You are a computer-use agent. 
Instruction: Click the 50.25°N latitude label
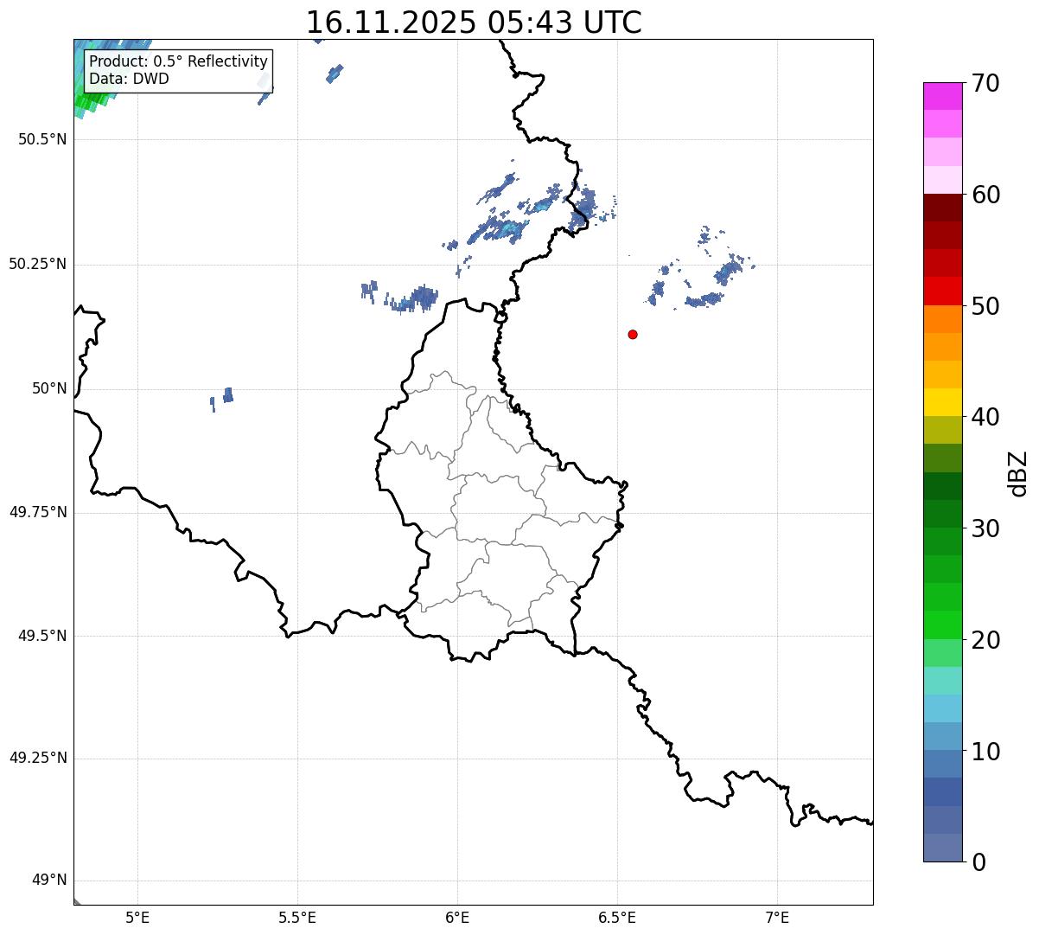click(x=37, y=264)
